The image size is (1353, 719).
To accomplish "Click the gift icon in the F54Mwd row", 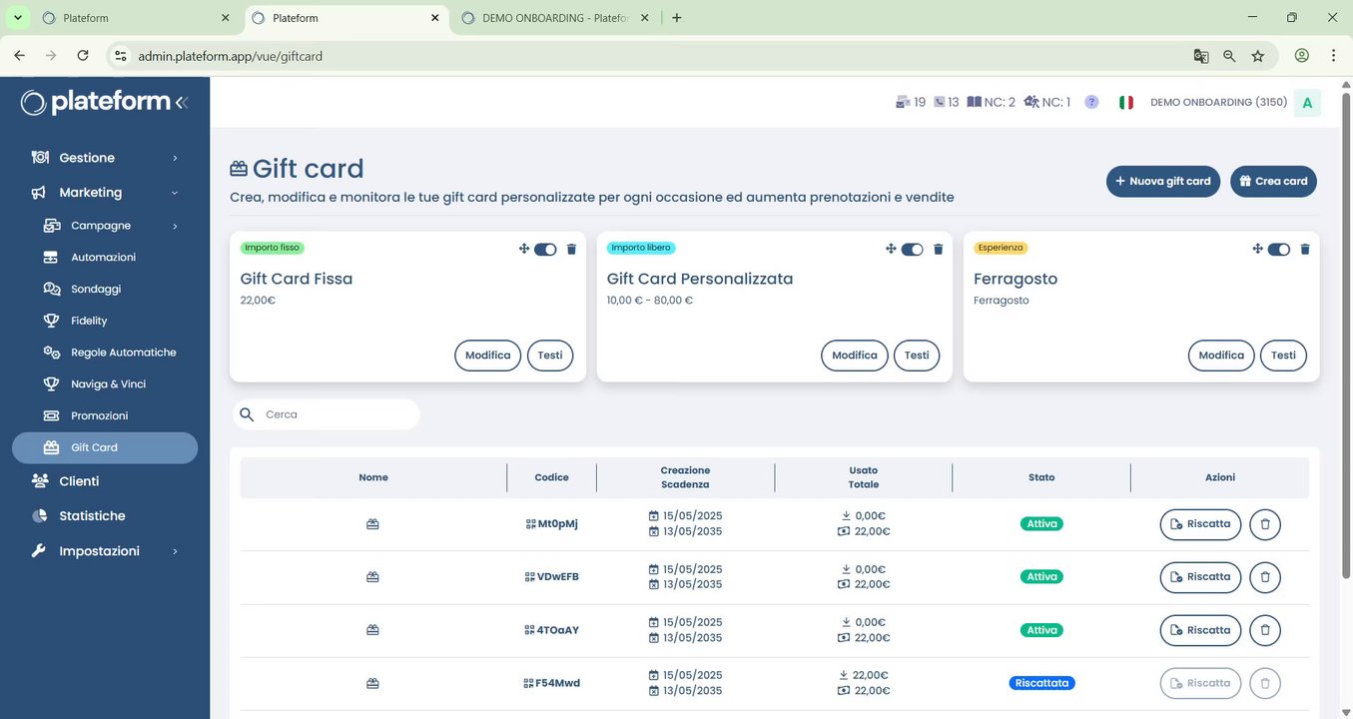I will (372, 683).
